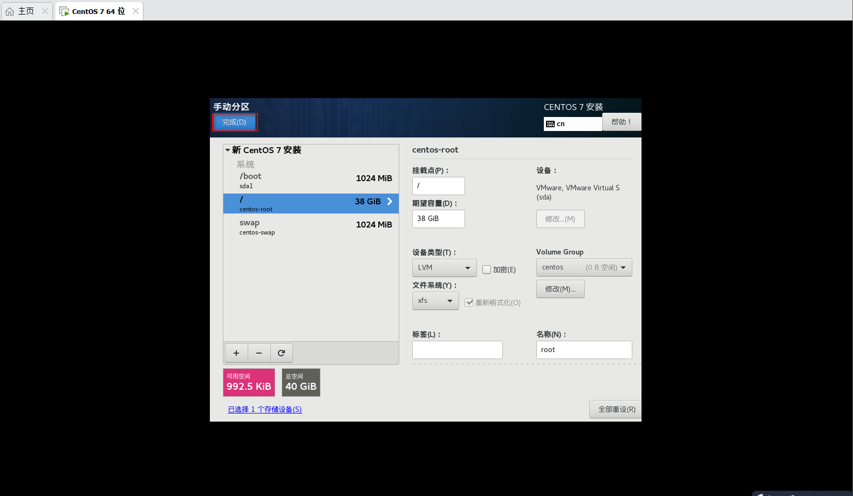Viewport: 853px width, 496px height.
Task: Click the VMware Virtual S (sda) device text
Action: 578,192
